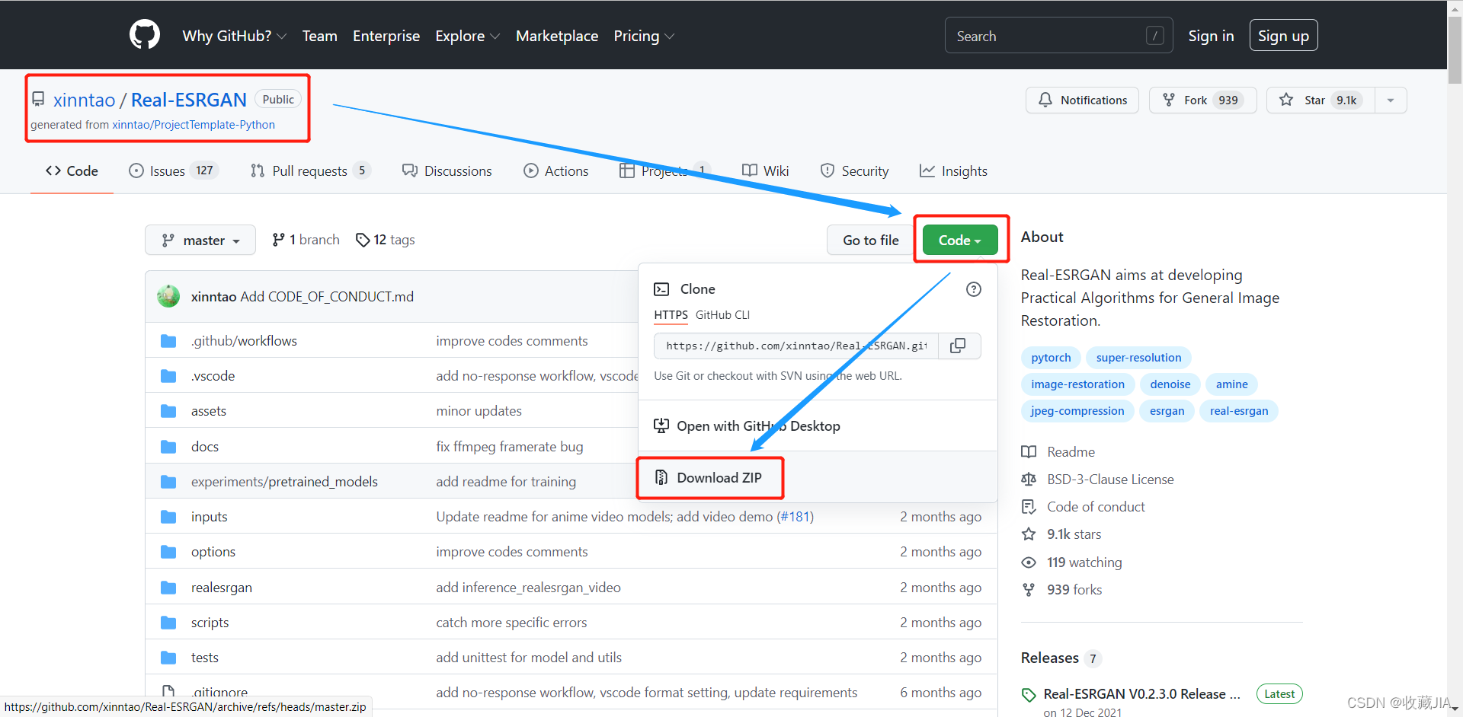
Task: Open the Readme link in About
Action: pyautogui.click(x=1058, y=452)
